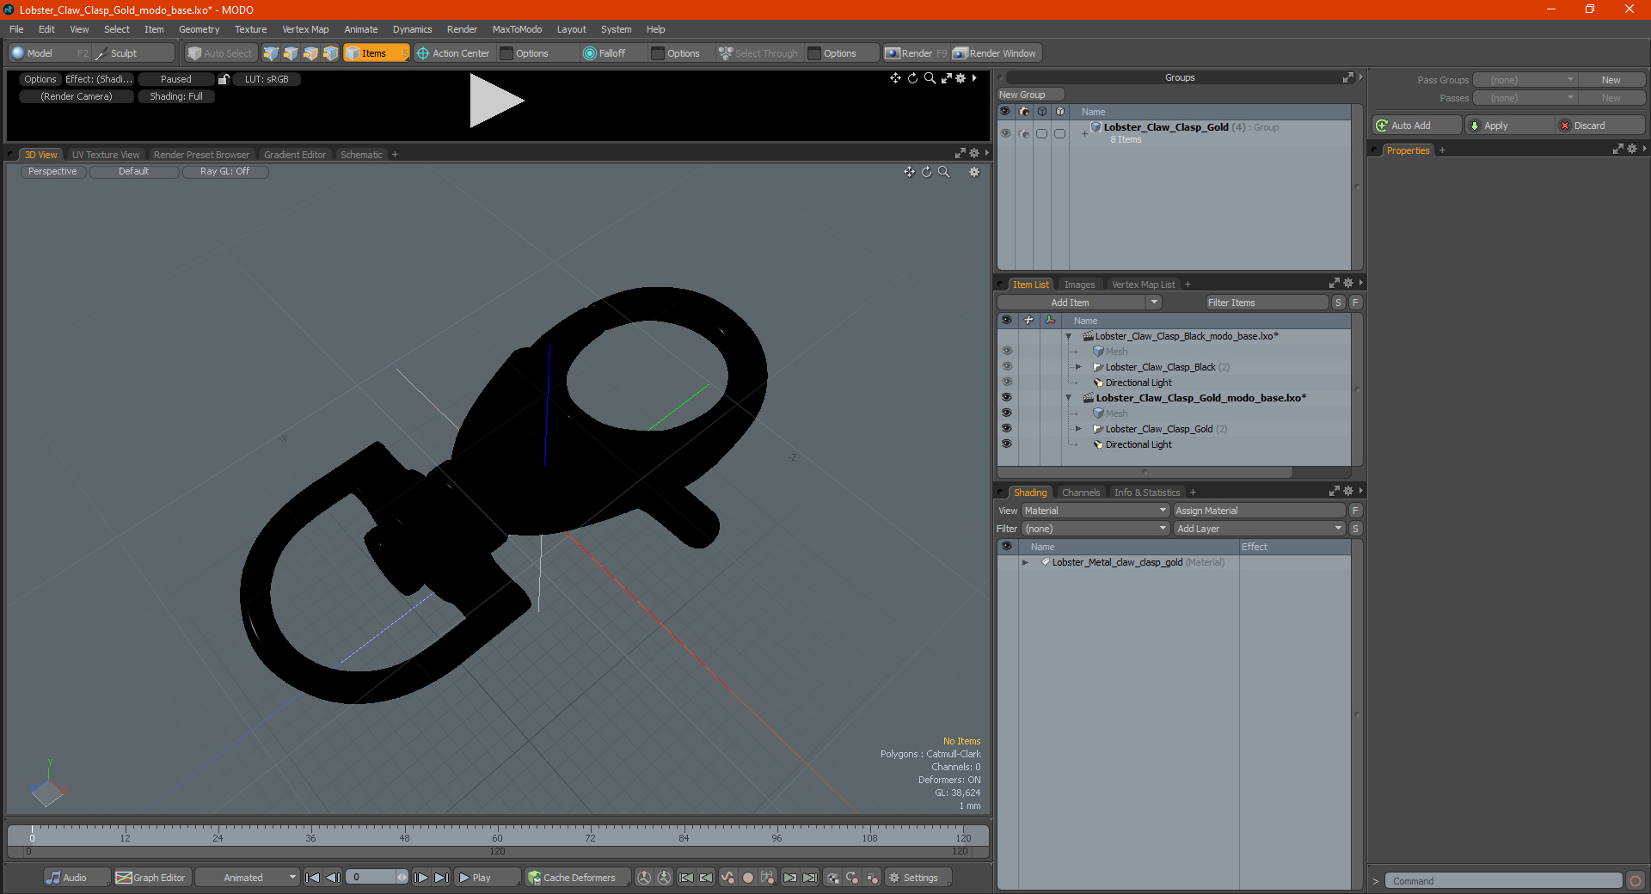
Task: Open Add Layer dropdown
Action: (1259, 529)
